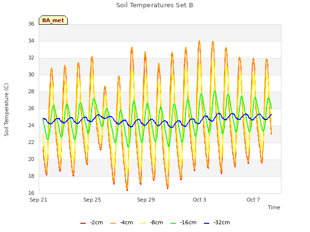This screenshot has width=310, height=232.
Task: Toggle the -2cm series in legend
Action: point(92,222)
